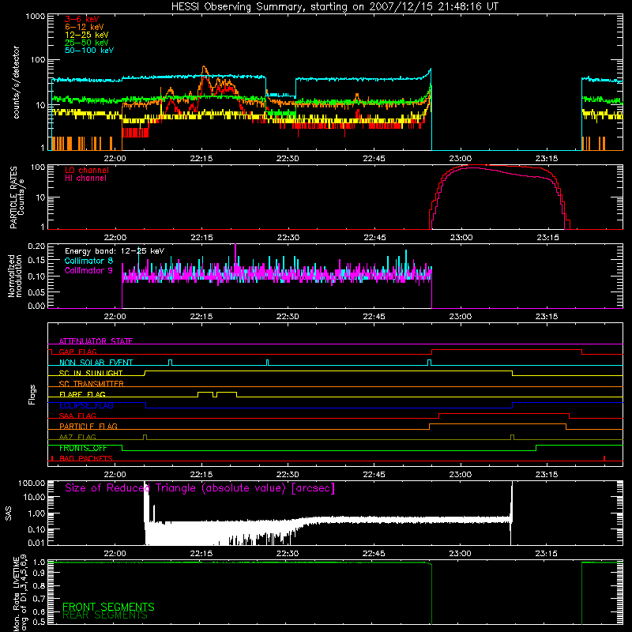
Task: Click the 'Energy band: 12-25 keV' text
Action: tap(114, 251)
